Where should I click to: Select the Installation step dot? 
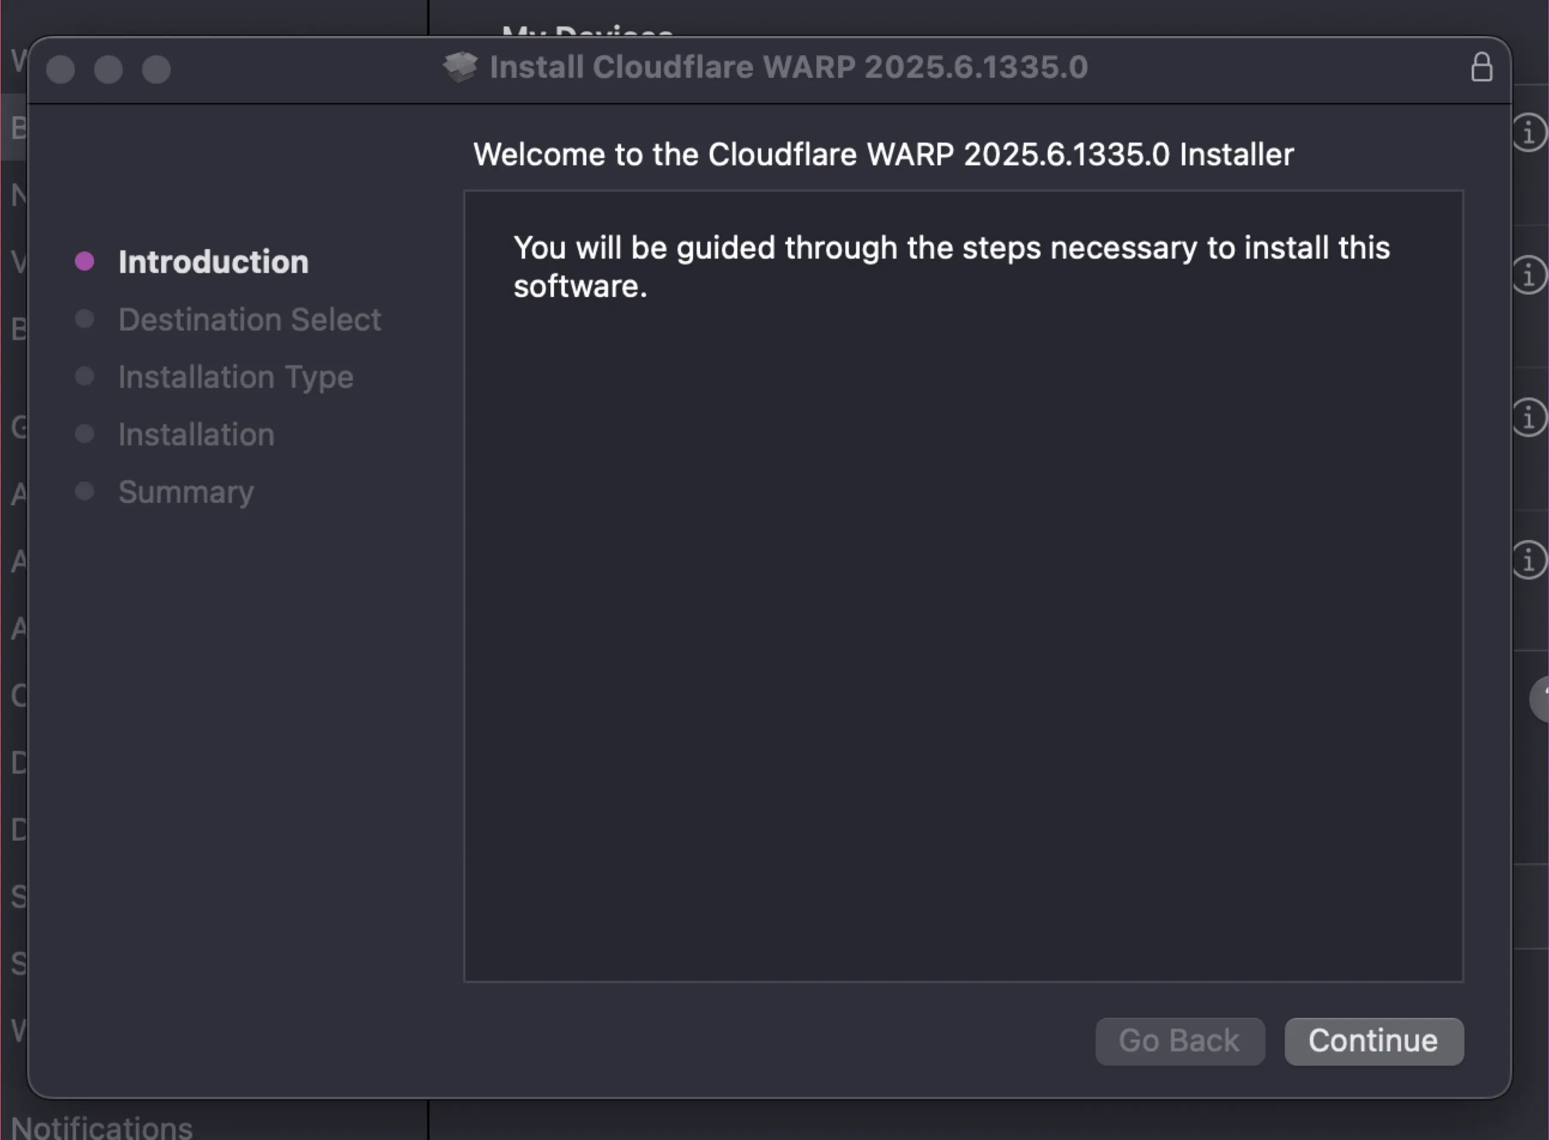(84, 433)
